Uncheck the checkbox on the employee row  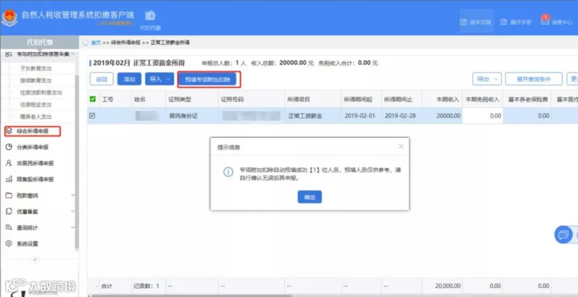click(x=92, y=115)
